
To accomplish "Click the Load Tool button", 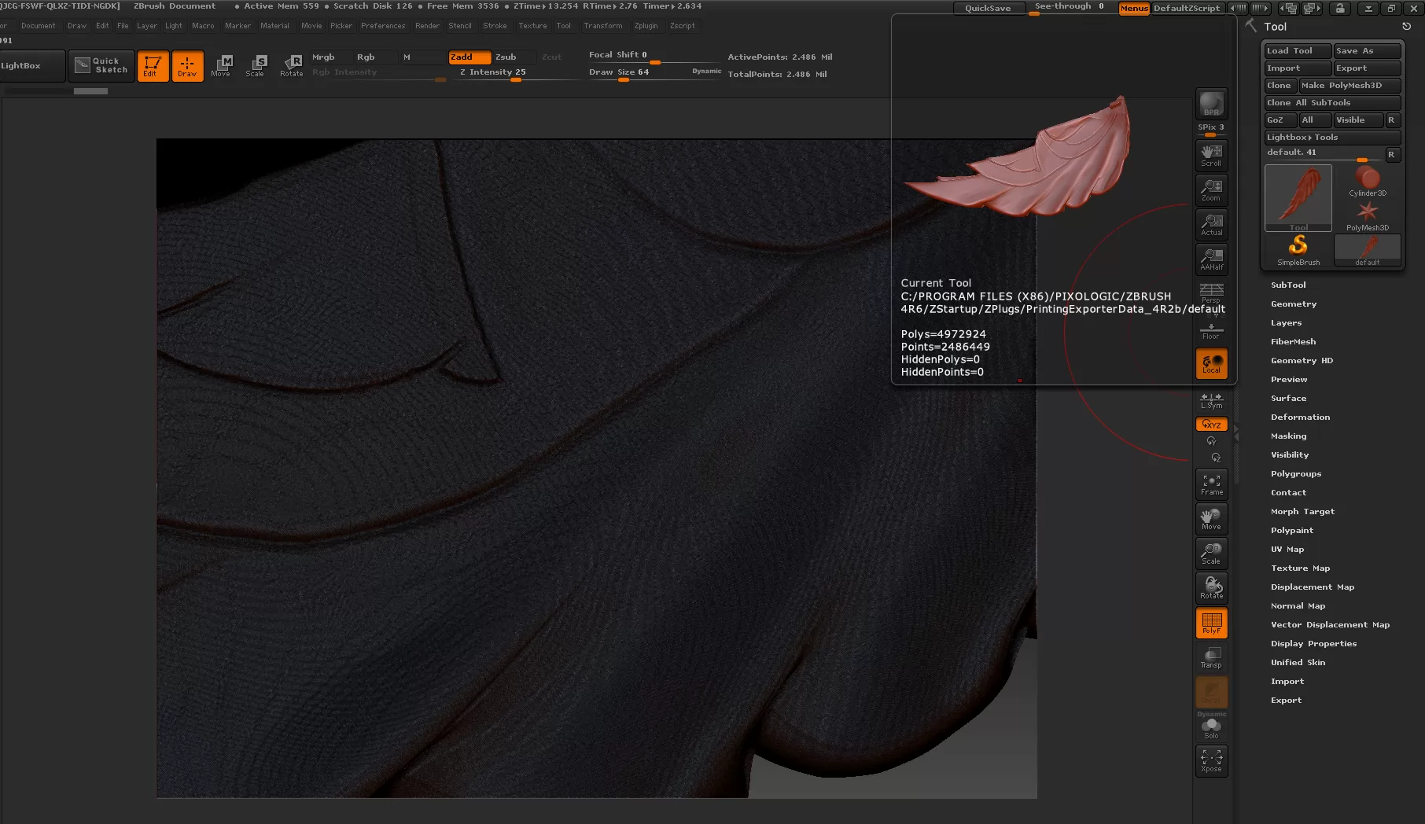I will [1297, 51].
